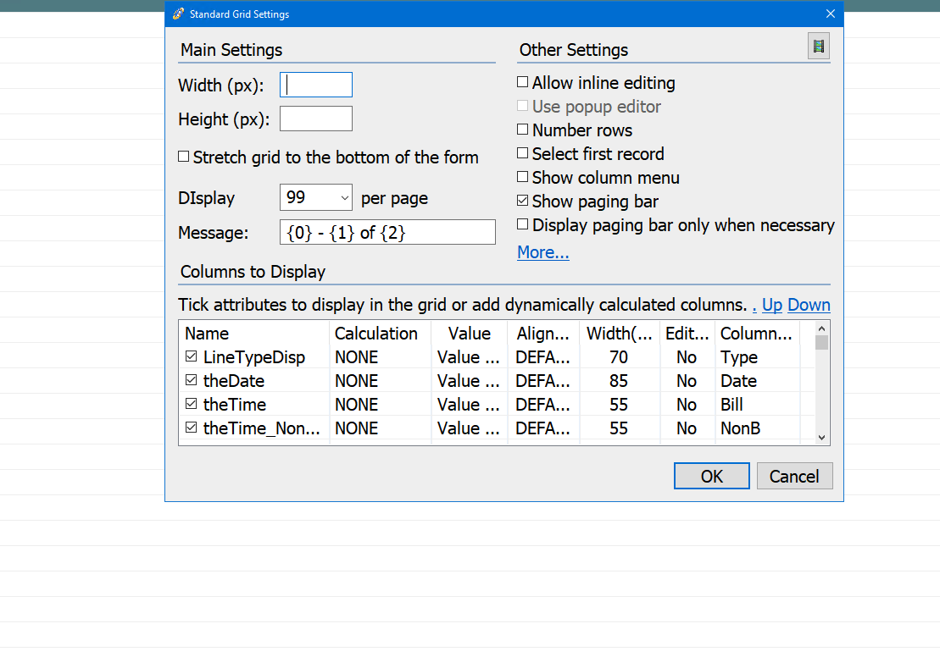Toggle the Use popup editor checkbox
This screenshot has height=668, width=940.
pyautogui.click(x=523, y=106)
